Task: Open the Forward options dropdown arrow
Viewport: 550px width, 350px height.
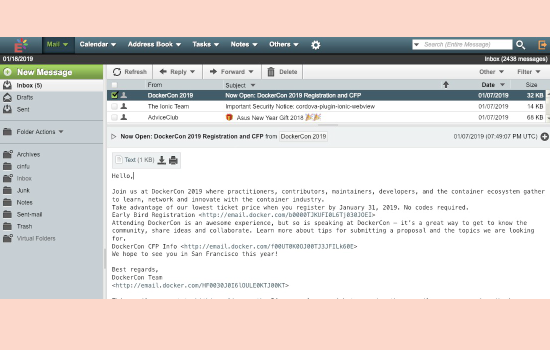Action: point(251,72)
